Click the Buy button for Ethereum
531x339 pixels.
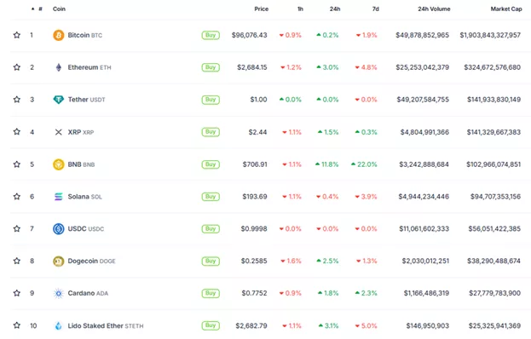[211, 67]
